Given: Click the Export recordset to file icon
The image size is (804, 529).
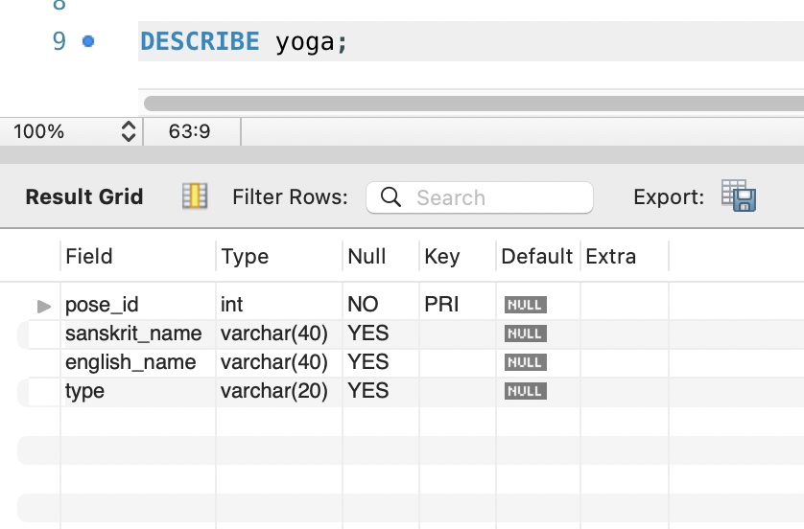Looking at the screenshot, I should coord(739,195).
